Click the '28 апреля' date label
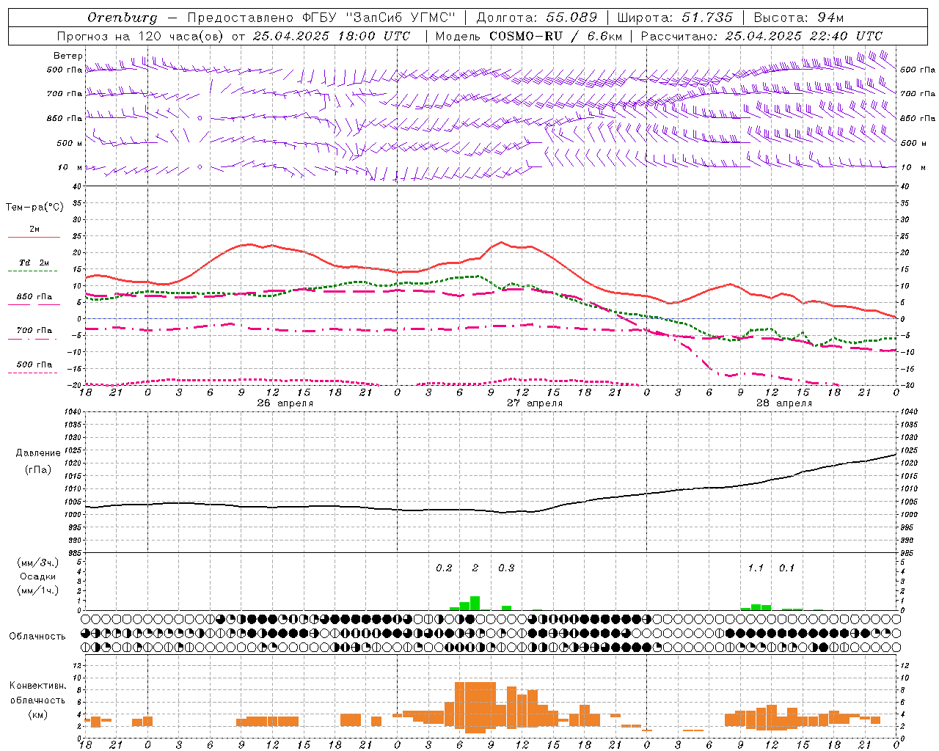This screenshot has width=939, height=751. point(784,403)
